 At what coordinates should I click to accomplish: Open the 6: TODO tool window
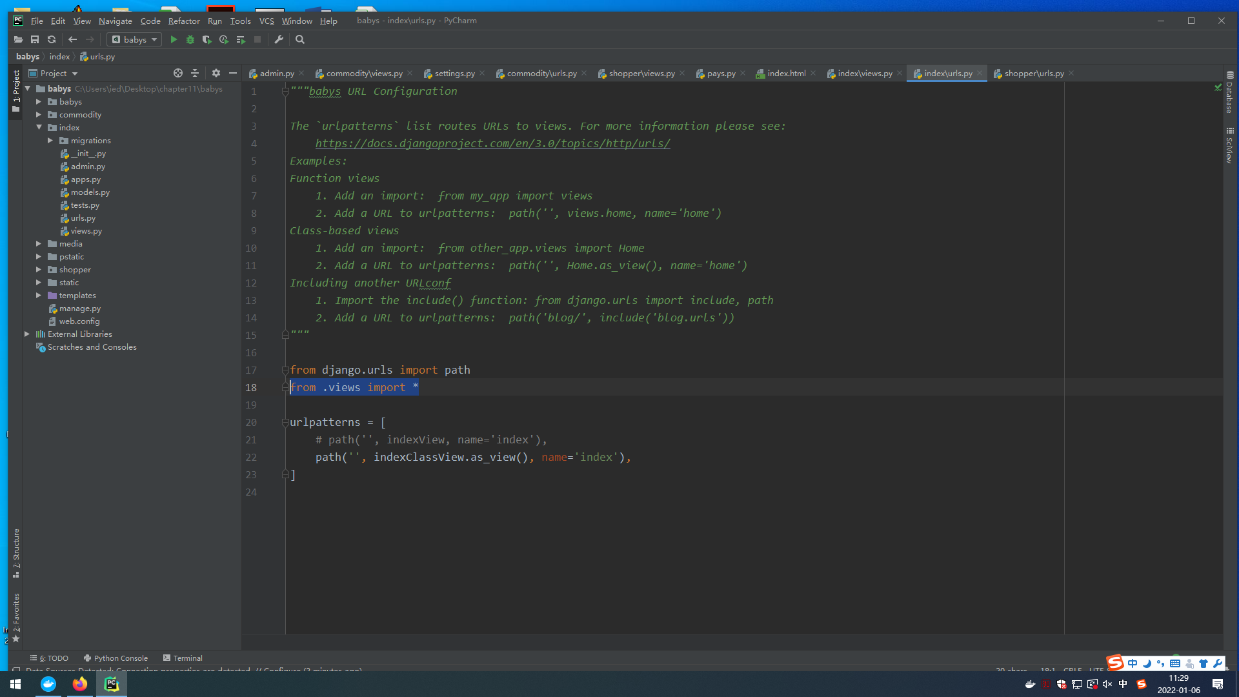(50, 658)
